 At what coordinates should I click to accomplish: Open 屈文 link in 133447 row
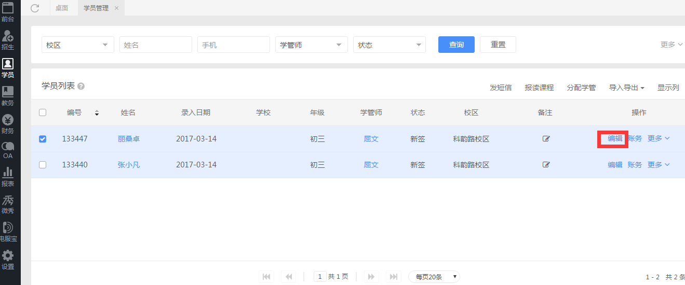point(371,138)
